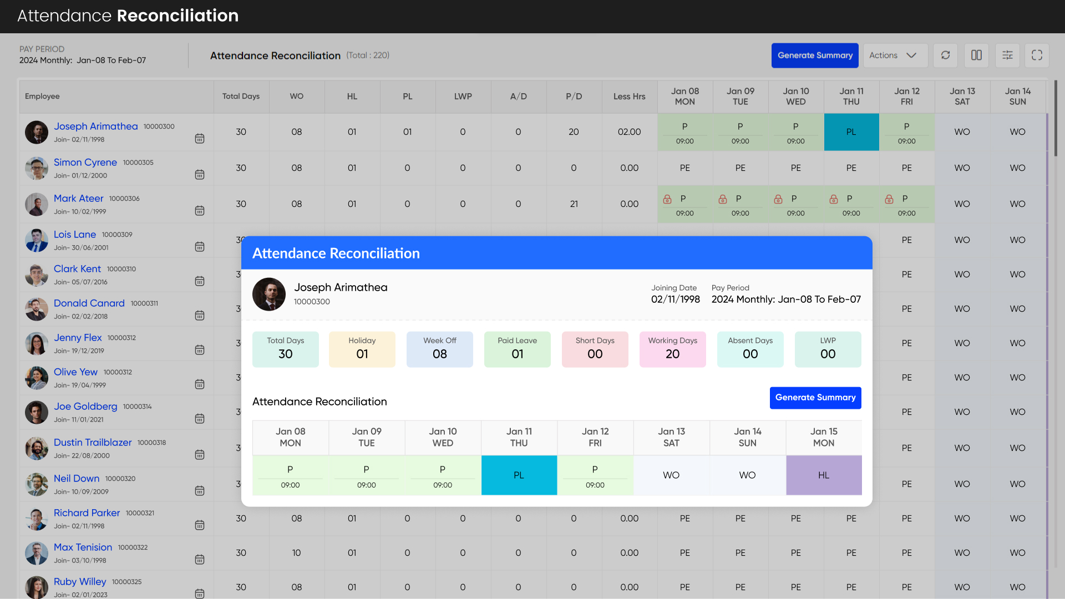Click Generate Summary in top toolbar
Image resolution: width=1065 pixels, height=599 pixels.
(814, 55)
